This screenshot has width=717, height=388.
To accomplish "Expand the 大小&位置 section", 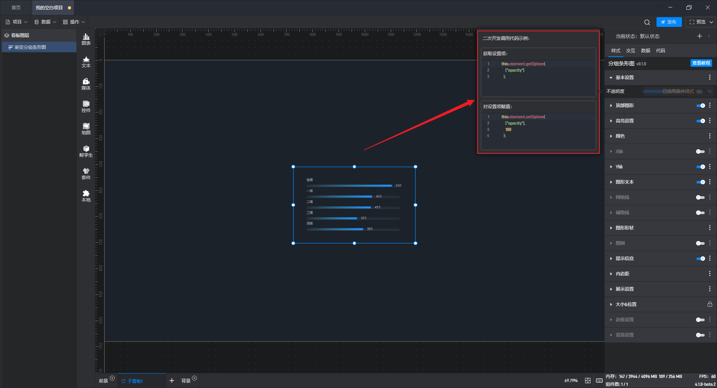I will pyautogui.click(x=611, y=304).
